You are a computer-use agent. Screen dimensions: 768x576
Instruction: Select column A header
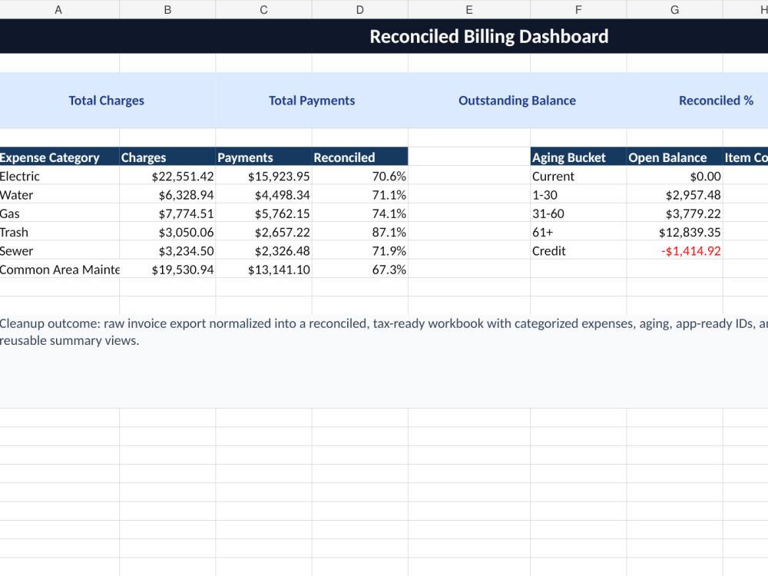point(59,9)
